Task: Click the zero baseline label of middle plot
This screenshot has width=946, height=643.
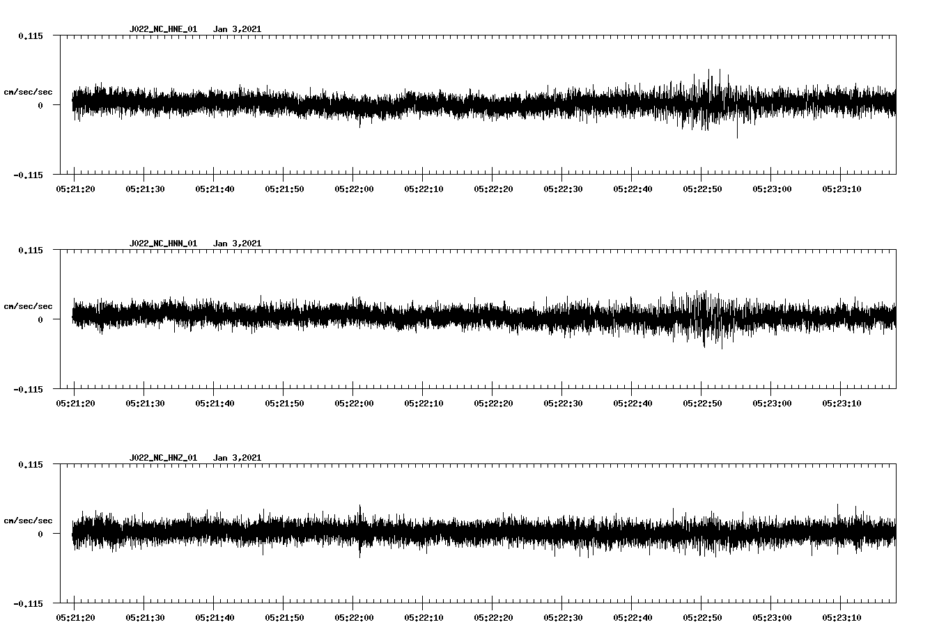Action: (39, 319)
